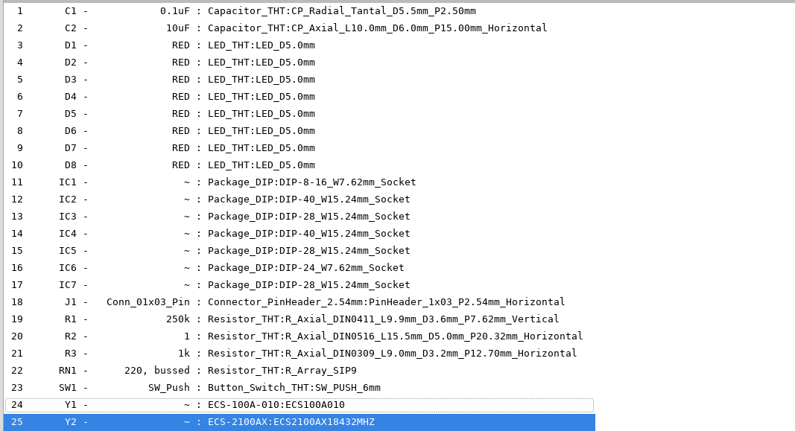This screenshot has width=795, height=431.
Task: Select IC1 DIP-8-16 socket row
Action: (x=299, y=182)
